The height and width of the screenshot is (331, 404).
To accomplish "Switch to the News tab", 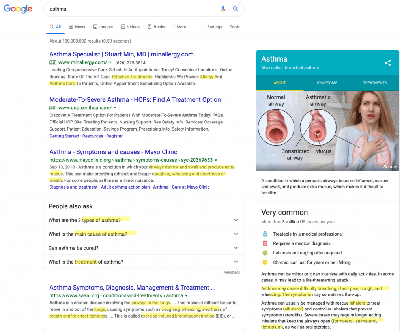I will (77, 27).
